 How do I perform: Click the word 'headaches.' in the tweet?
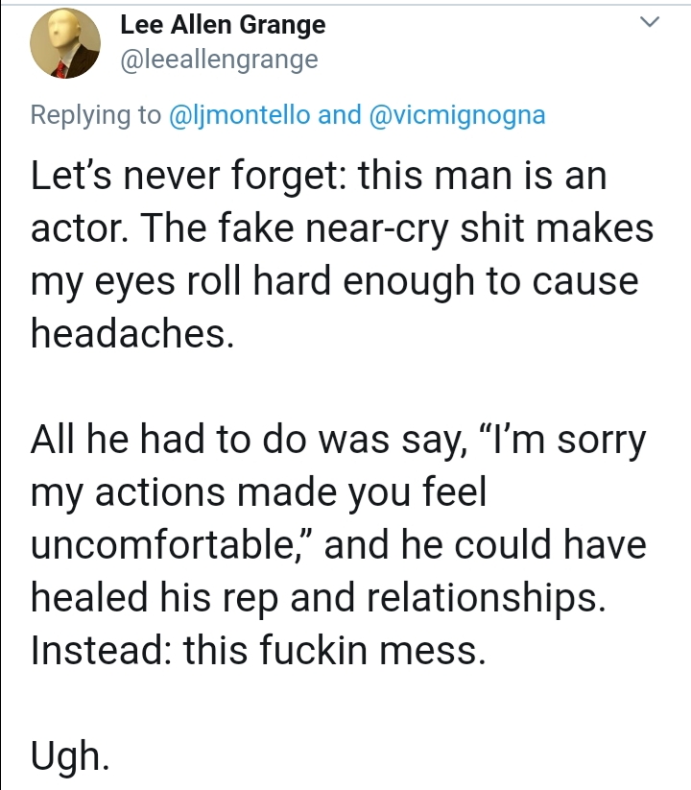132,333
